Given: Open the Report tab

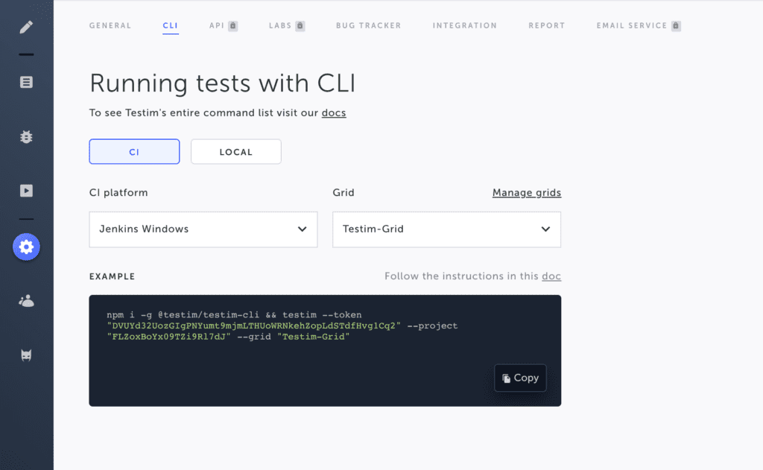Looking at the screenshot, I should point(547,26).
